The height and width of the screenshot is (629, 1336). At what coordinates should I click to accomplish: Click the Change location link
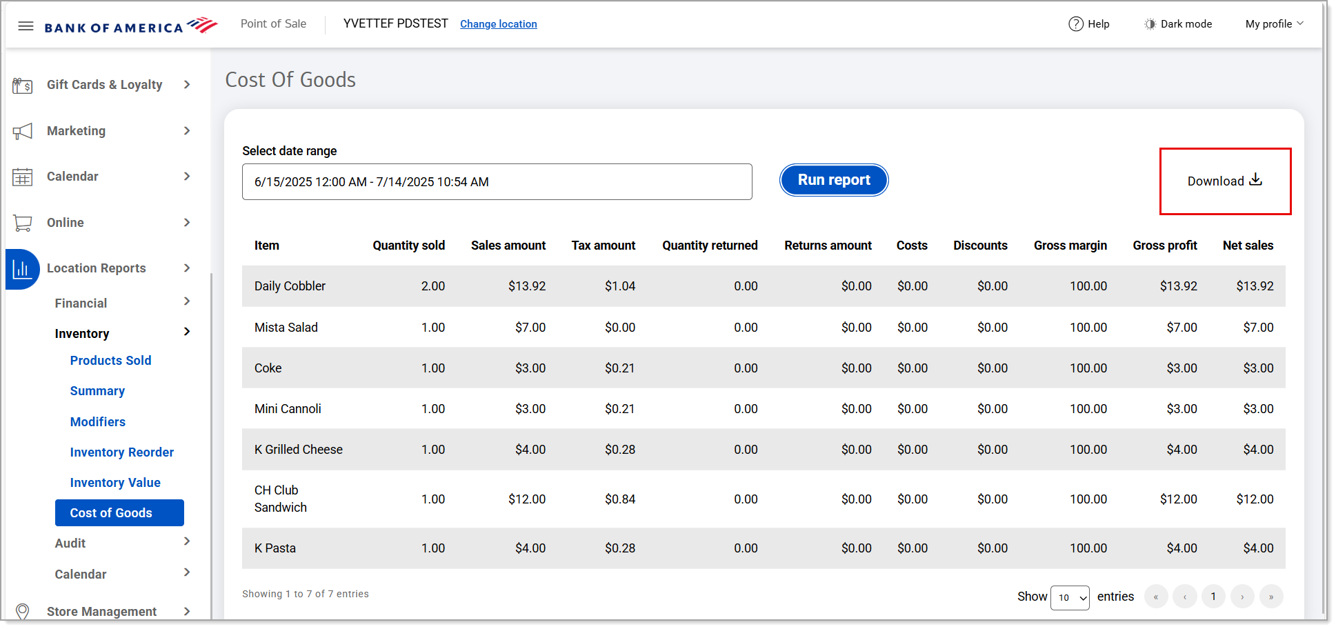(499, 24)
